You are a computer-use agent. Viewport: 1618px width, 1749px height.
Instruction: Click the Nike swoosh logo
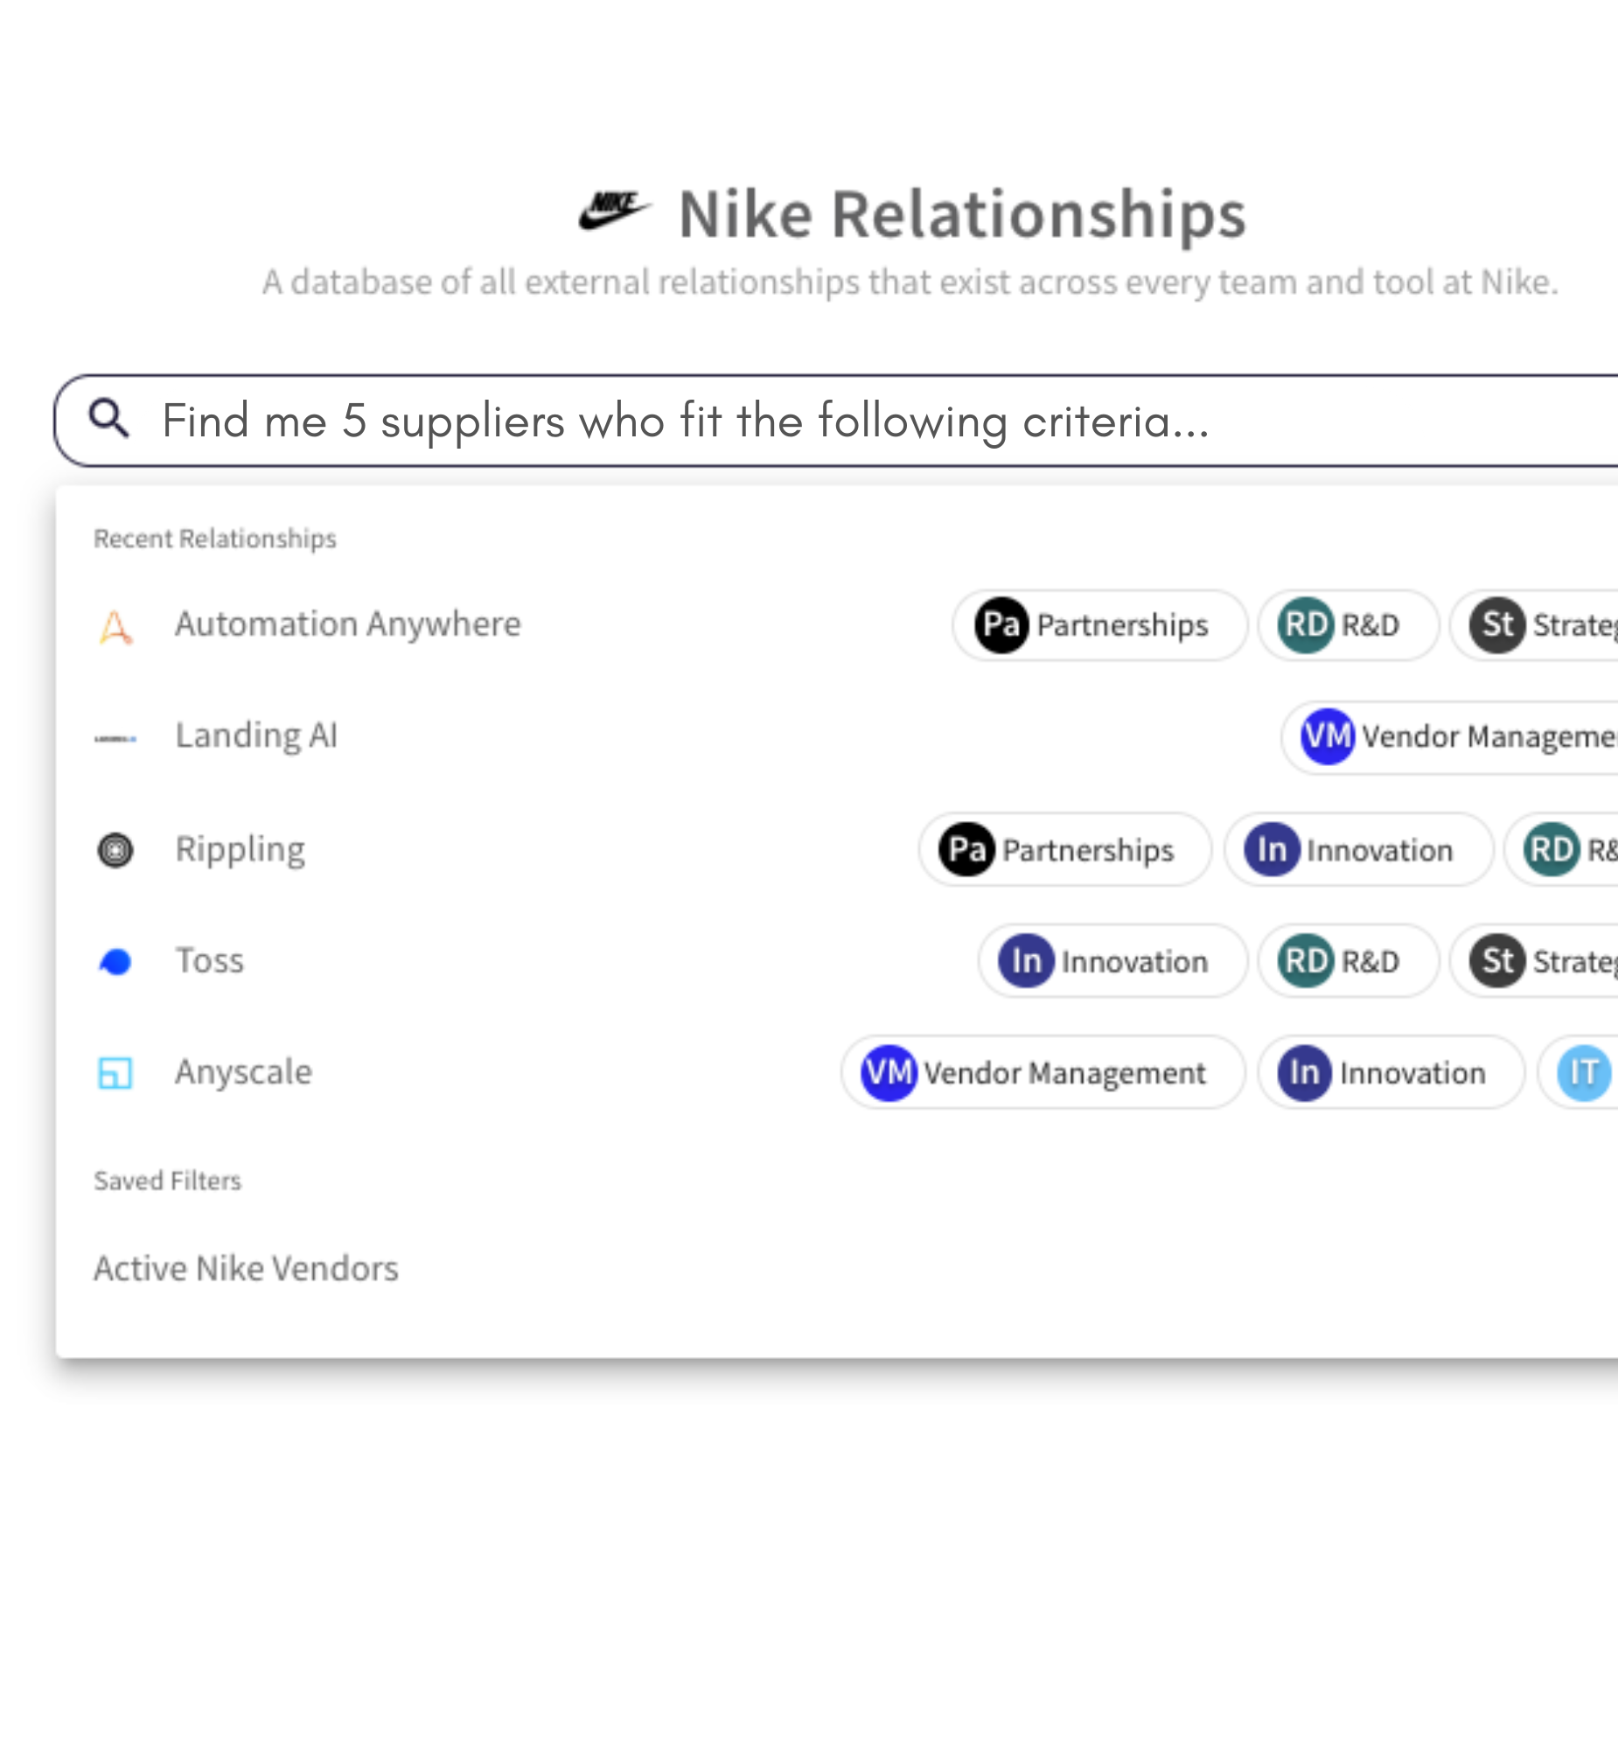coord(615,210)
